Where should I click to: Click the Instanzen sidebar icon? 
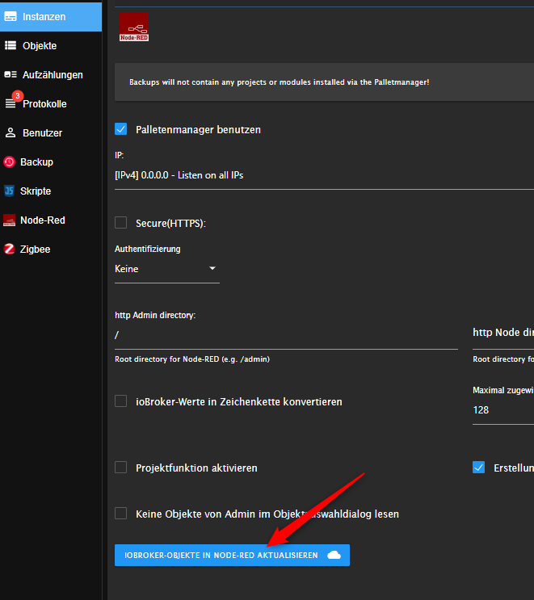click(11, 16)
